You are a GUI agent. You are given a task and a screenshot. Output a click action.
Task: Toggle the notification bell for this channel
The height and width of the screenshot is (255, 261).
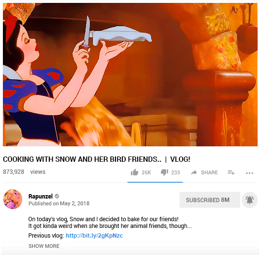pos(250,200)
